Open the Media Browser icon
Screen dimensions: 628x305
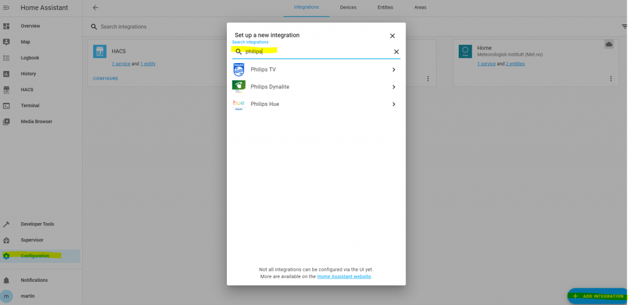(x=6, y=121)
